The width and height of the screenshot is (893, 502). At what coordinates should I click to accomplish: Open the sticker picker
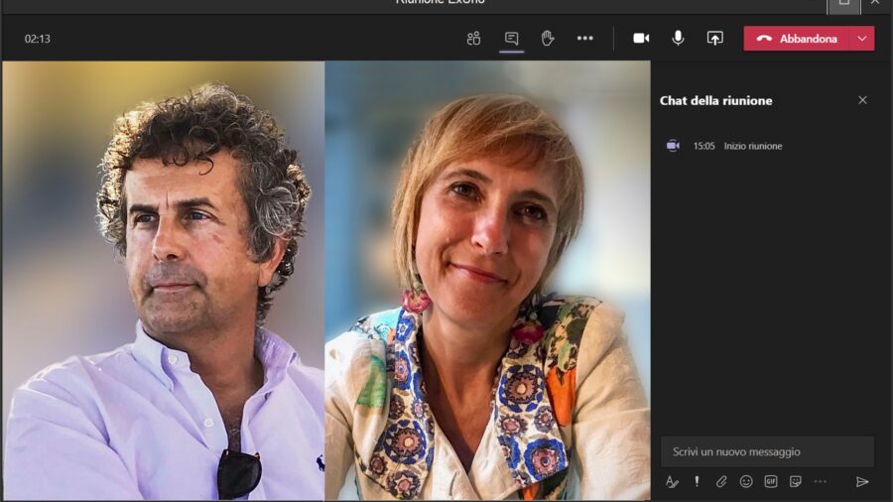795,481
